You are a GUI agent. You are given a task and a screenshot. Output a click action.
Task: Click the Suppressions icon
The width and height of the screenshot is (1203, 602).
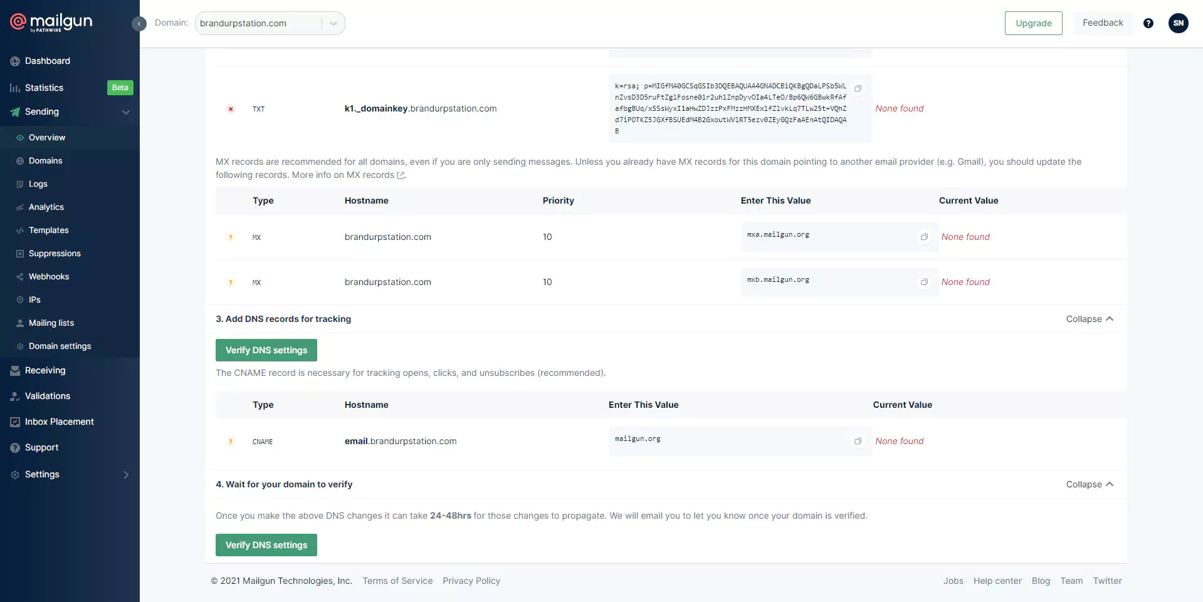click(x=20, y=253)
